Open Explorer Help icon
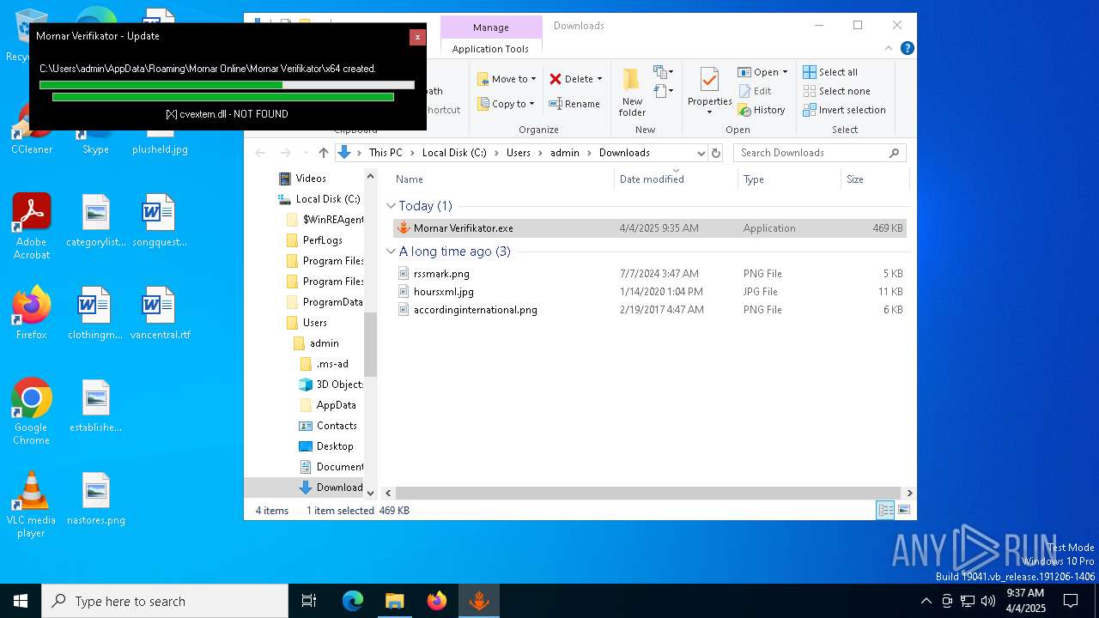The width and height of the screenshot is (1099, 618). coord(907,48)
